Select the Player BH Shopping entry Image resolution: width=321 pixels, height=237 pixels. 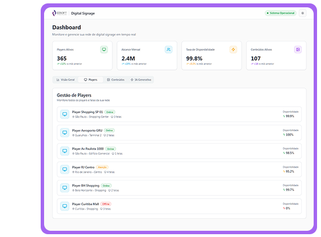[x=179, y=188]
